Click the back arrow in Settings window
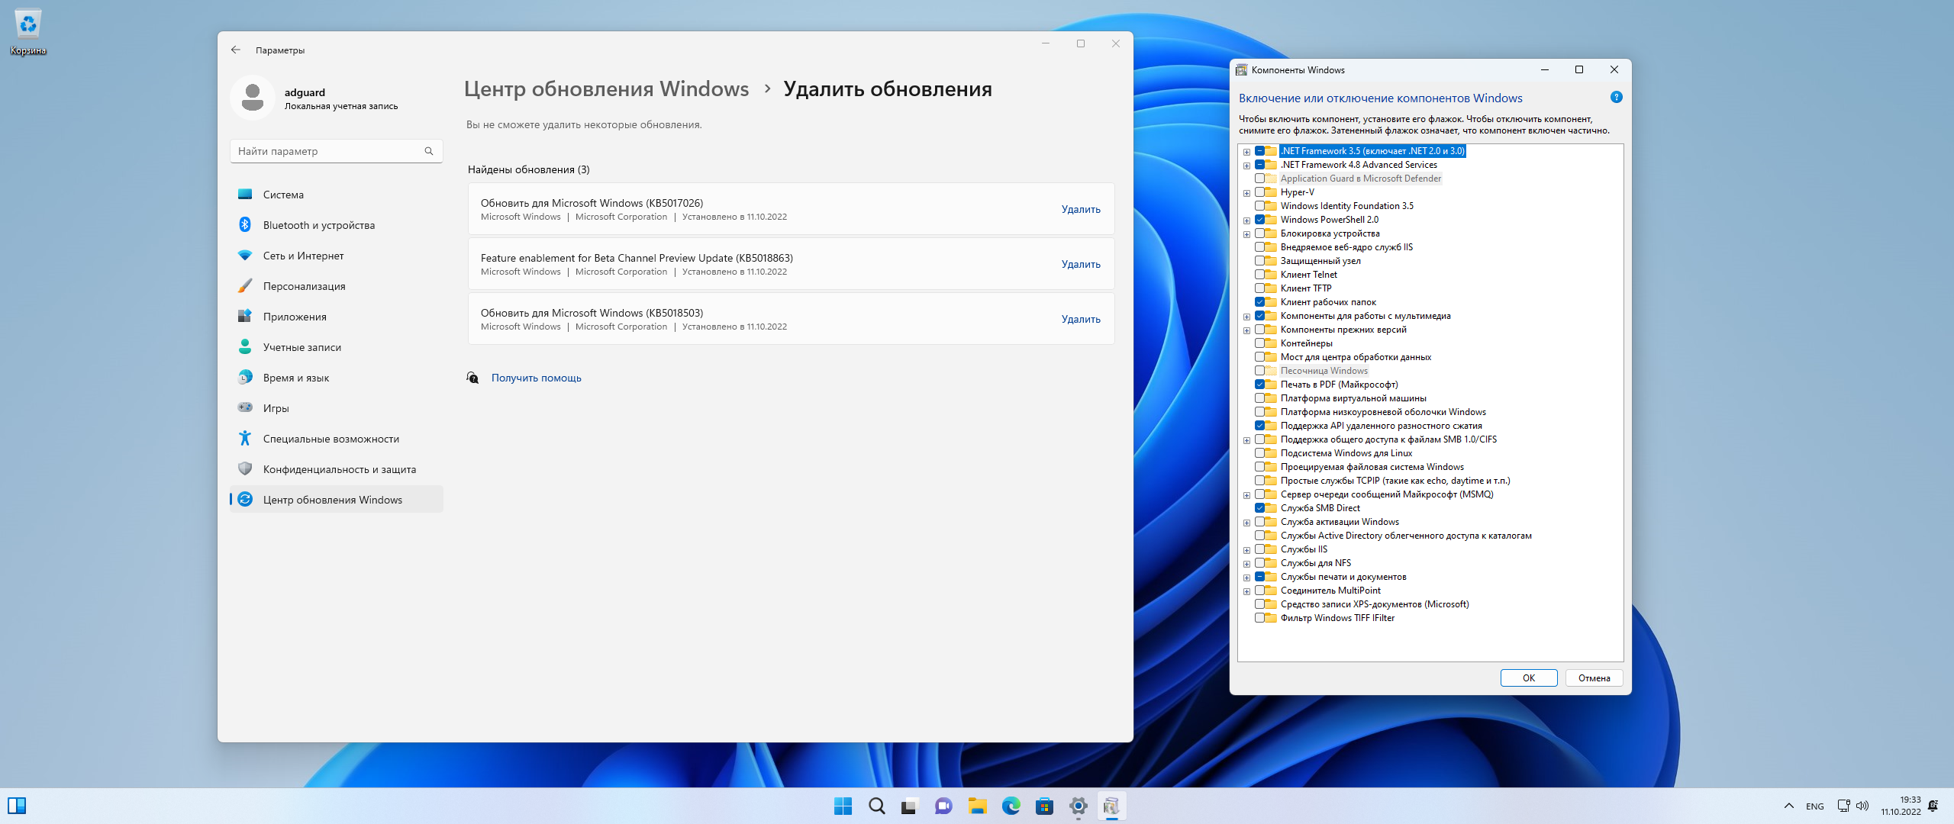The width and height of the screenshot is (1954, 824). pos(236,50)
